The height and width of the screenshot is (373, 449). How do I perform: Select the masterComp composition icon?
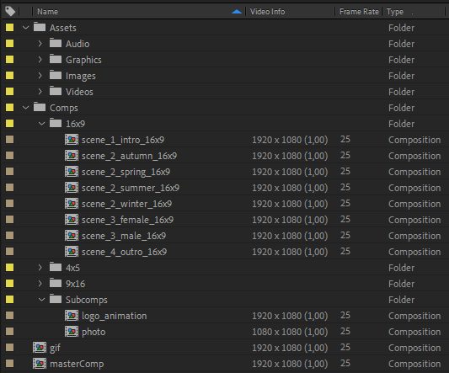[40, 364]
